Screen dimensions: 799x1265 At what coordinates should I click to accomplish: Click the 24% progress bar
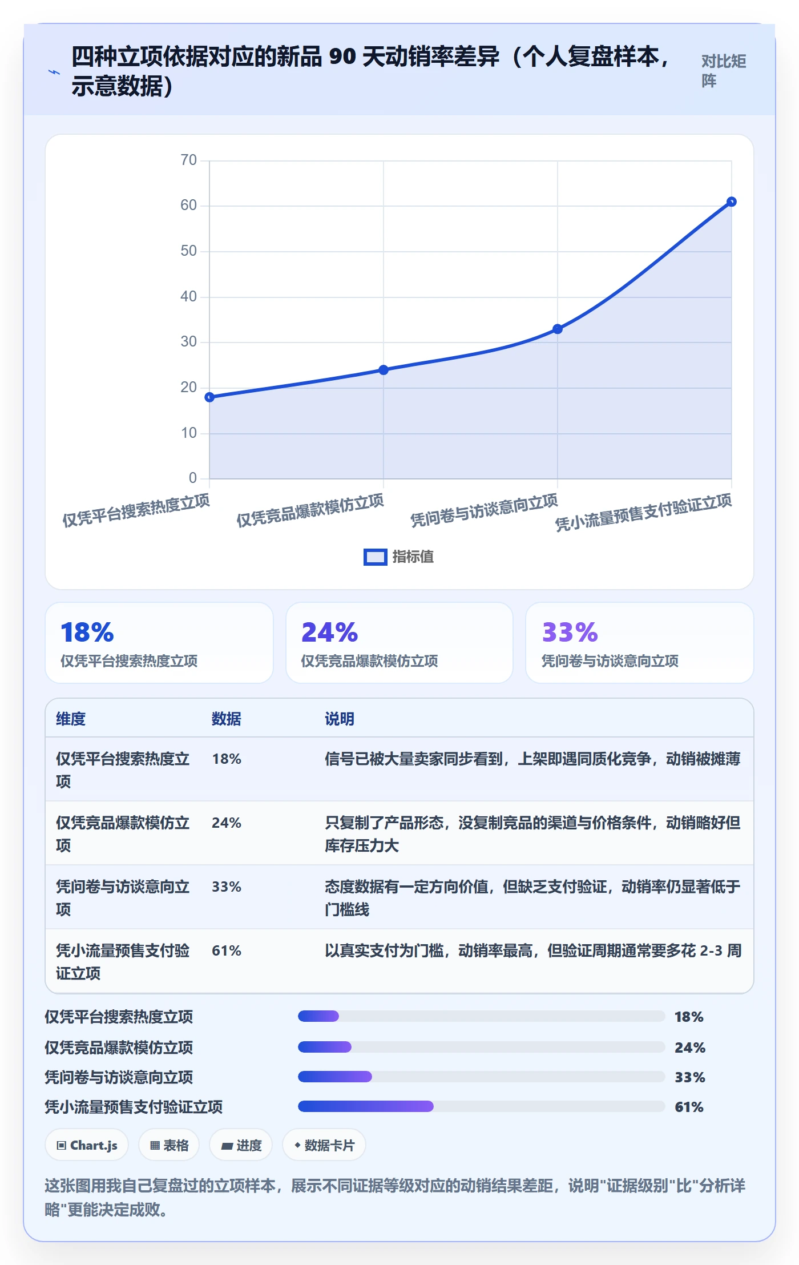(481, 1047)
